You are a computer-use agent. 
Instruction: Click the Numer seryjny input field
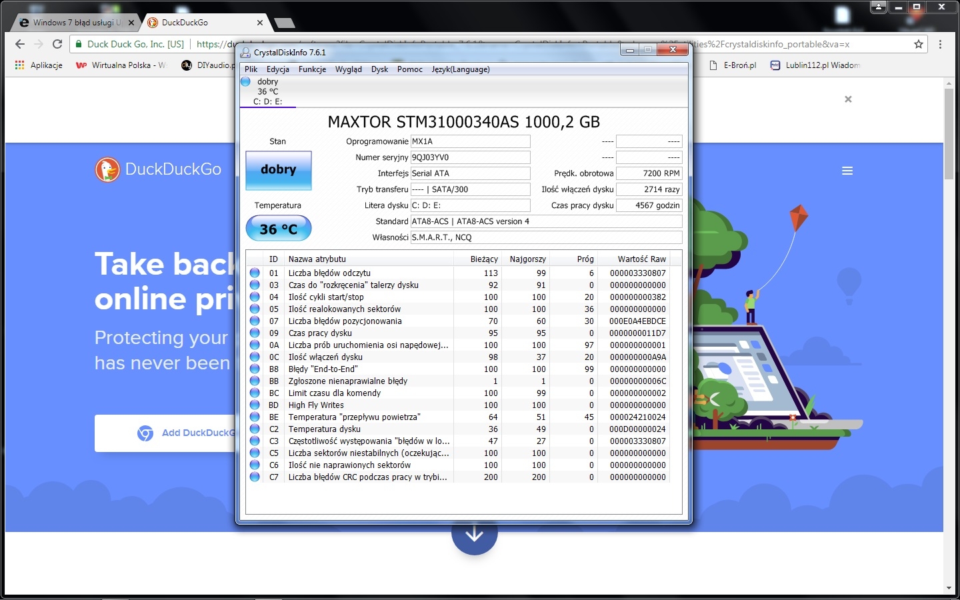[x=470, y=157]
